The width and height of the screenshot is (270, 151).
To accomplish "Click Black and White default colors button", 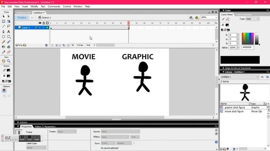I will click(x=3, y=81).
